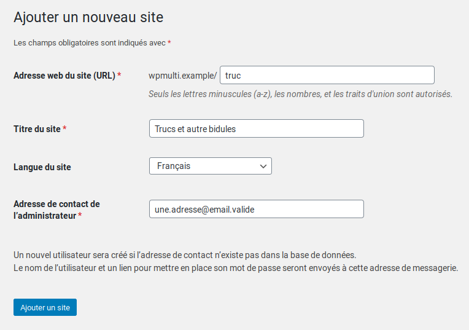Image resolution: width=469 pixels, height=330 pixels.
Task: Click the "Adresse web du site (URL)" label
Action: coord(64,76)
